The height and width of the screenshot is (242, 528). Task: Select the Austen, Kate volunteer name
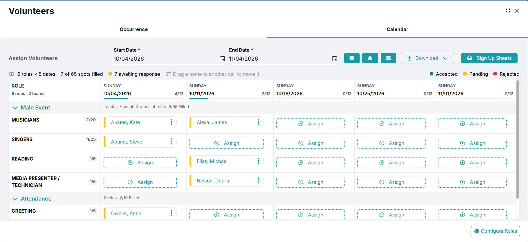coord(125,122)
